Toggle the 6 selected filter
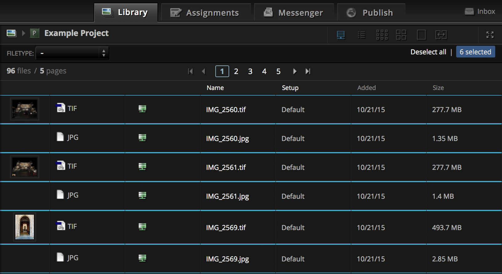502x274 pixels. [x=475, y=52]
